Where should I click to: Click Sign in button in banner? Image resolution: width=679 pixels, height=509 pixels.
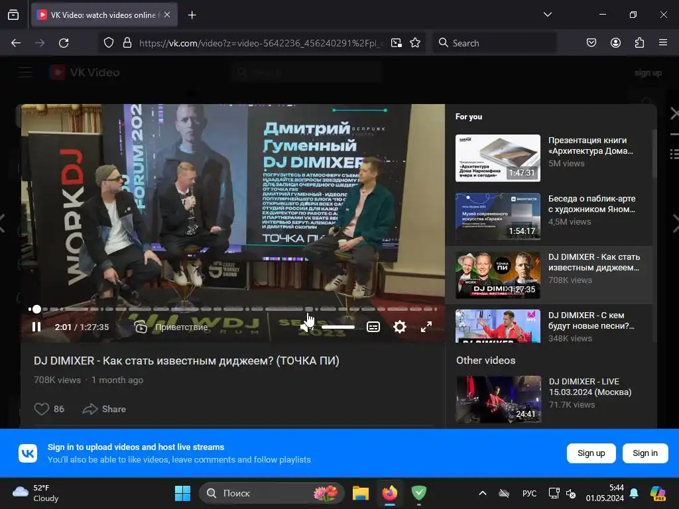tap(645, 453)
